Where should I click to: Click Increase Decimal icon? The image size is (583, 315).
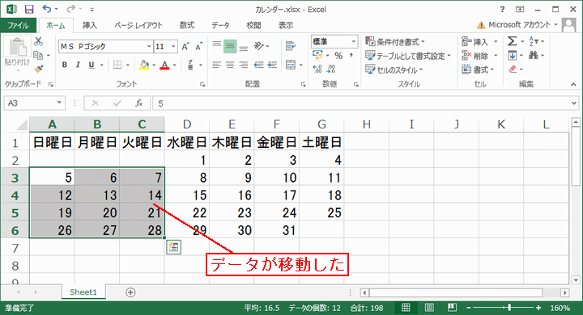pyautogui.click(x=317, y=69)
